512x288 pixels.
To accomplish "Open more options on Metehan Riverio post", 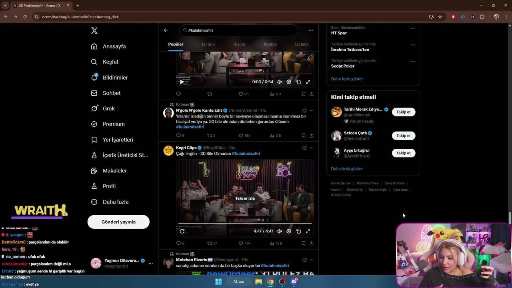I will pyautogui.click(x=312, y=260).
